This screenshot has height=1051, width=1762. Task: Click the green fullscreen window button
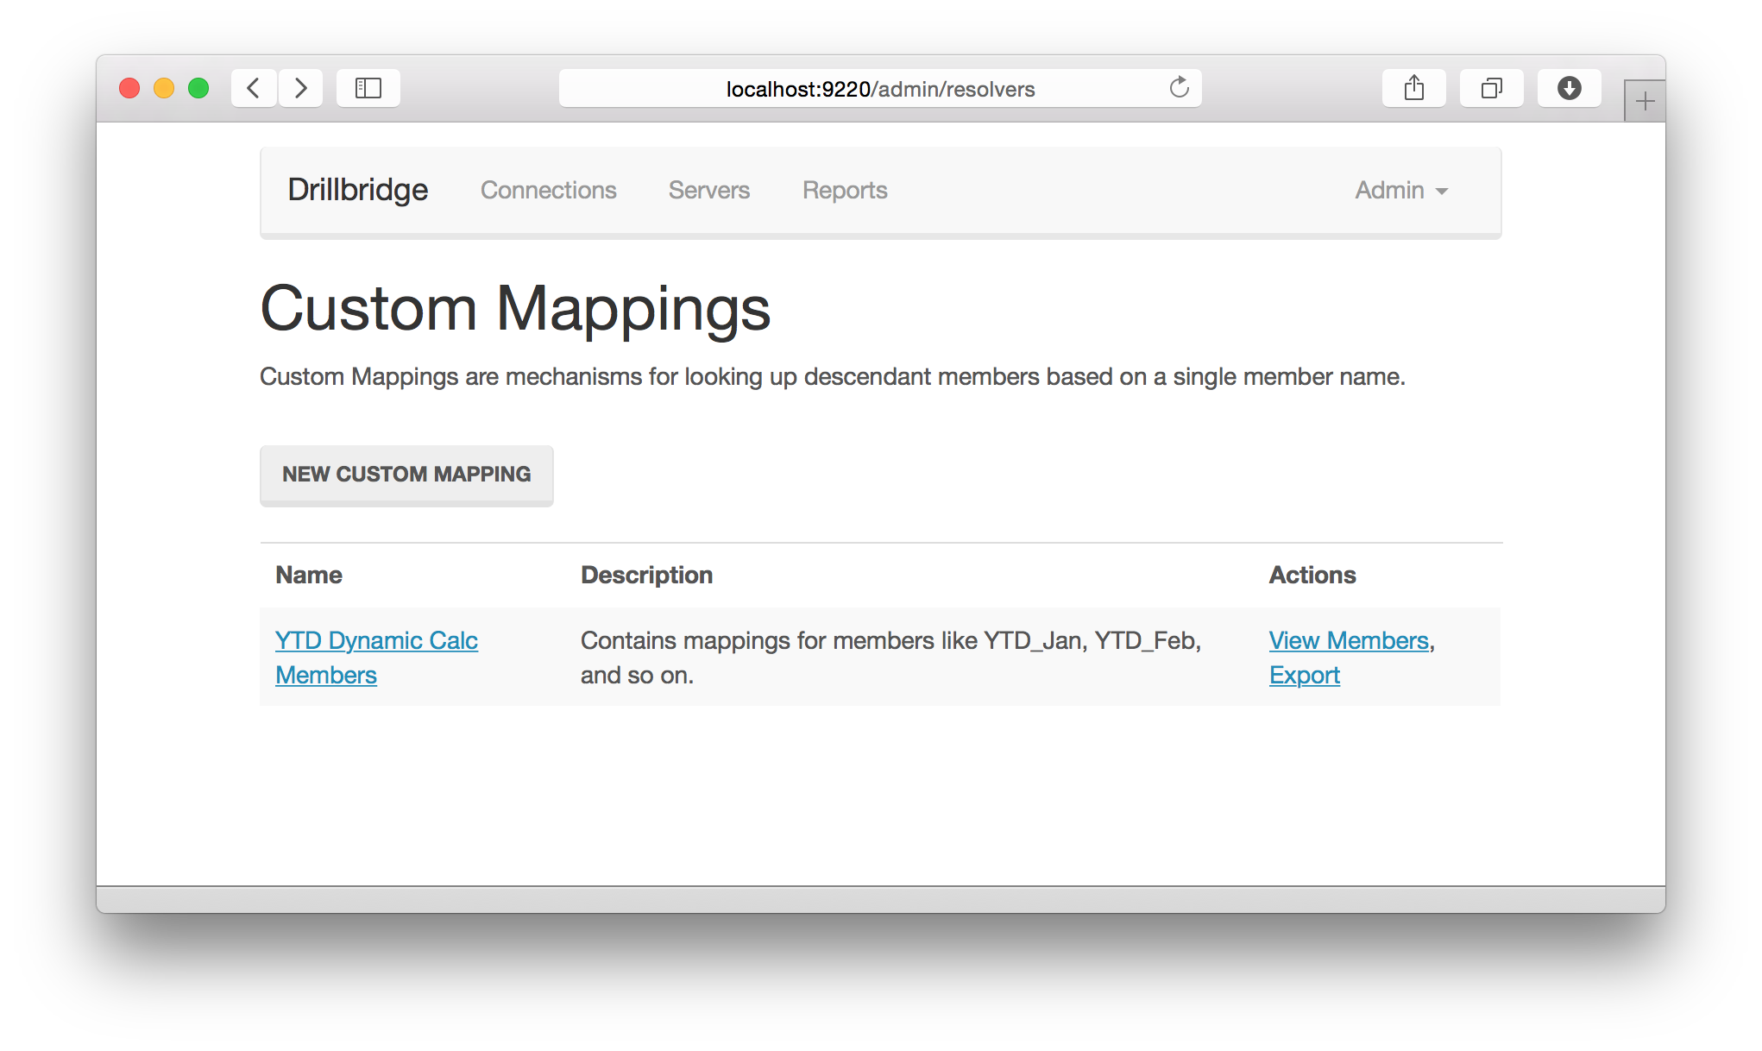point(198,88)
